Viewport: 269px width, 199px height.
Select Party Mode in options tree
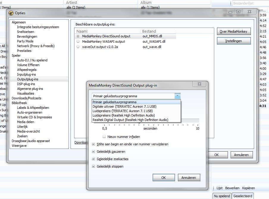coord(25,41)
